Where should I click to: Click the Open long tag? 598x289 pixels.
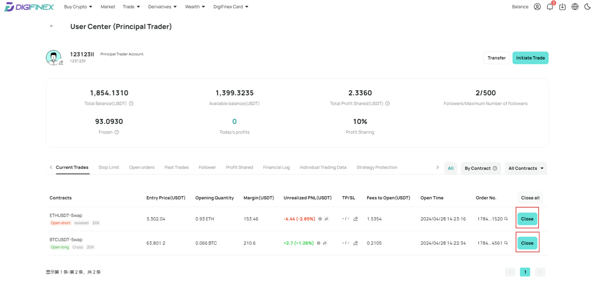(60, 247)
